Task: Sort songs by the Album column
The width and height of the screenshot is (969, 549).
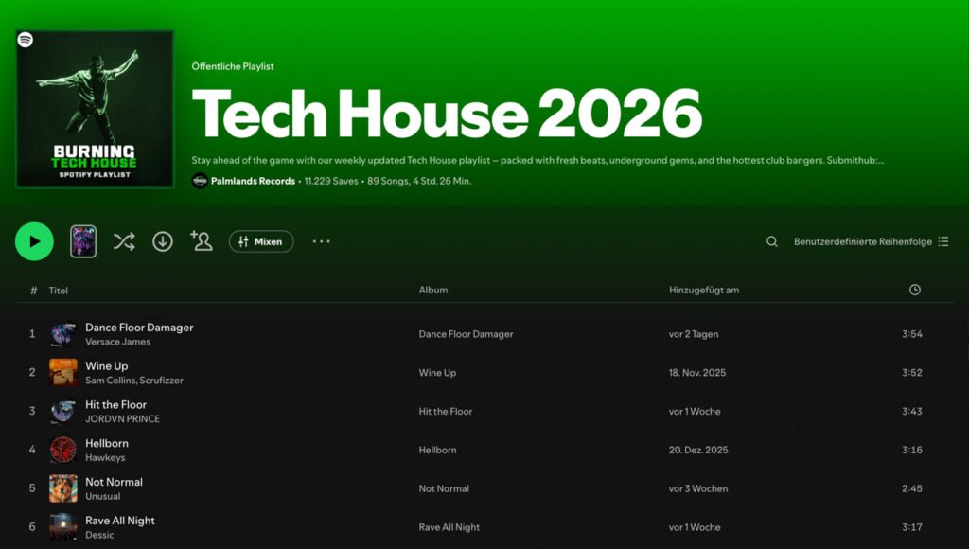Action: click(432, 290)
